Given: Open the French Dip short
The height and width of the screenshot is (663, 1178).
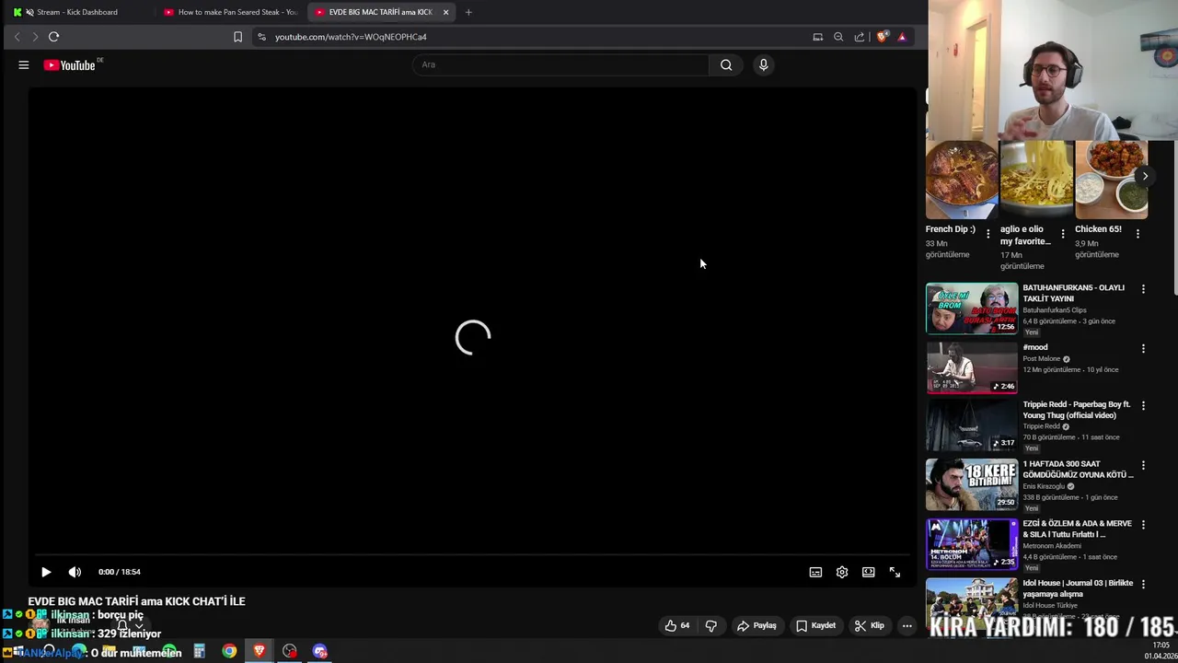Looking at the screenshot, I should tap(961, 180).
